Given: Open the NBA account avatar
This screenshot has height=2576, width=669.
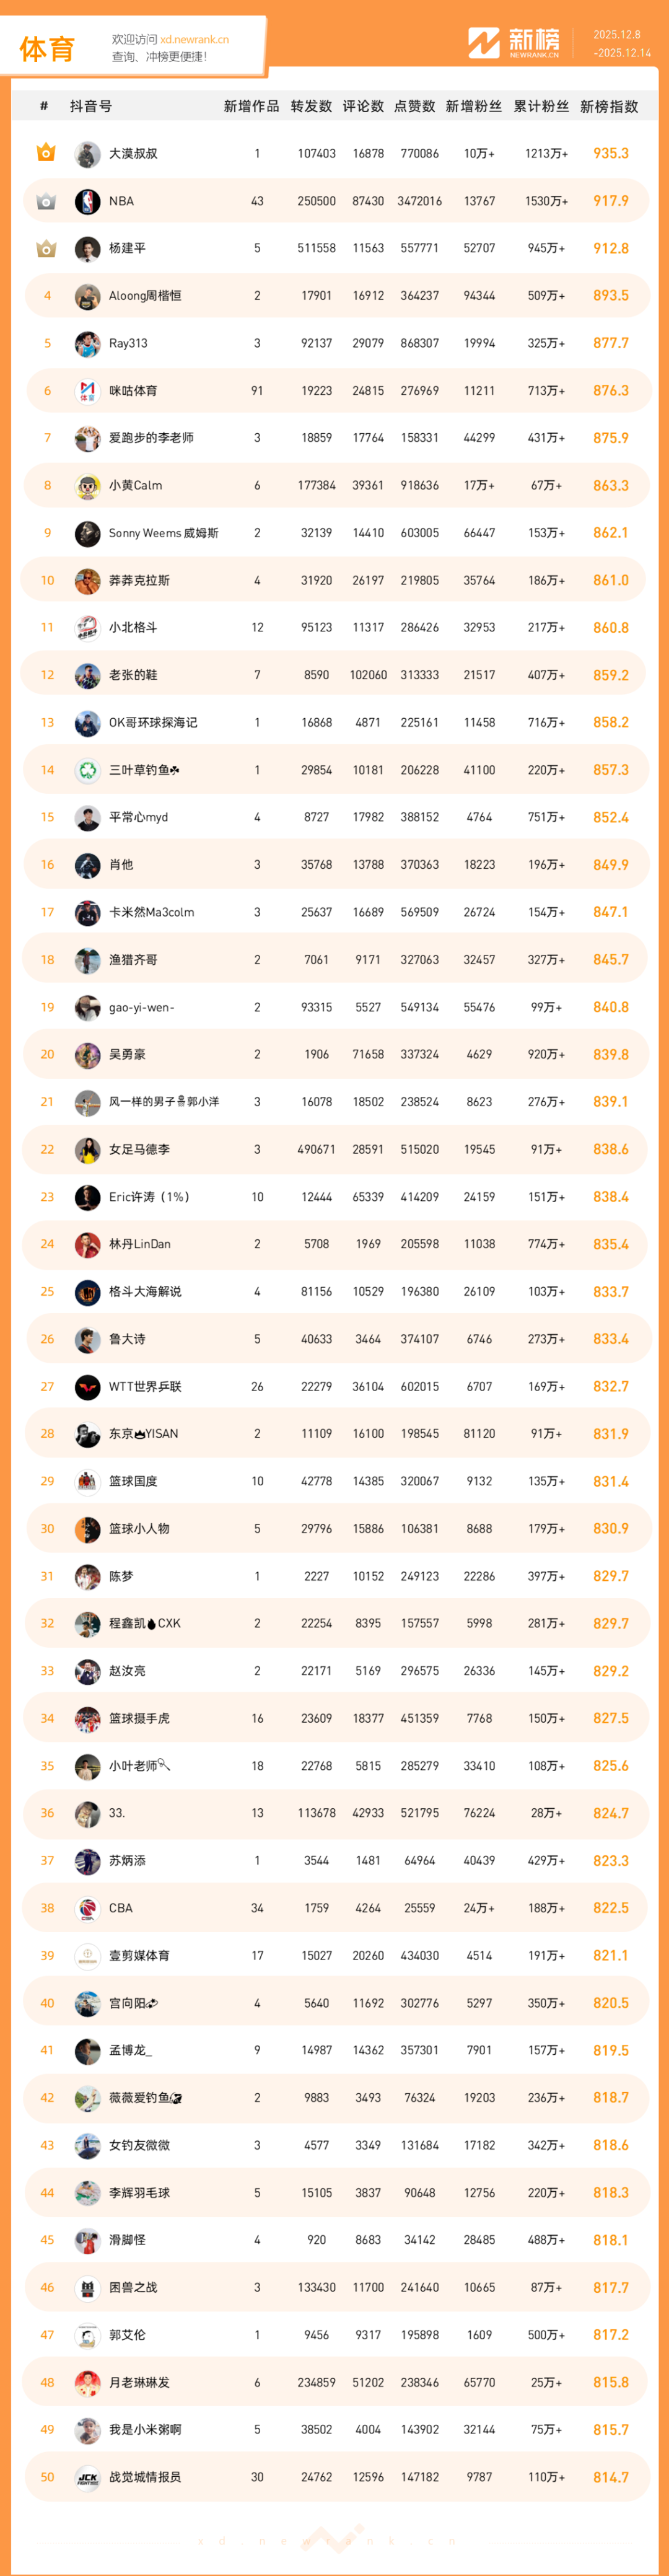Looking at the screenshot, I should click(88, 201).
